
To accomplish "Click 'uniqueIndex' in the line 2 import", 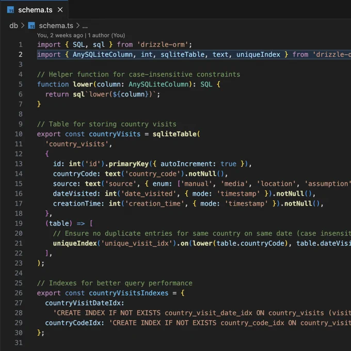I will [x=258, y=54].
